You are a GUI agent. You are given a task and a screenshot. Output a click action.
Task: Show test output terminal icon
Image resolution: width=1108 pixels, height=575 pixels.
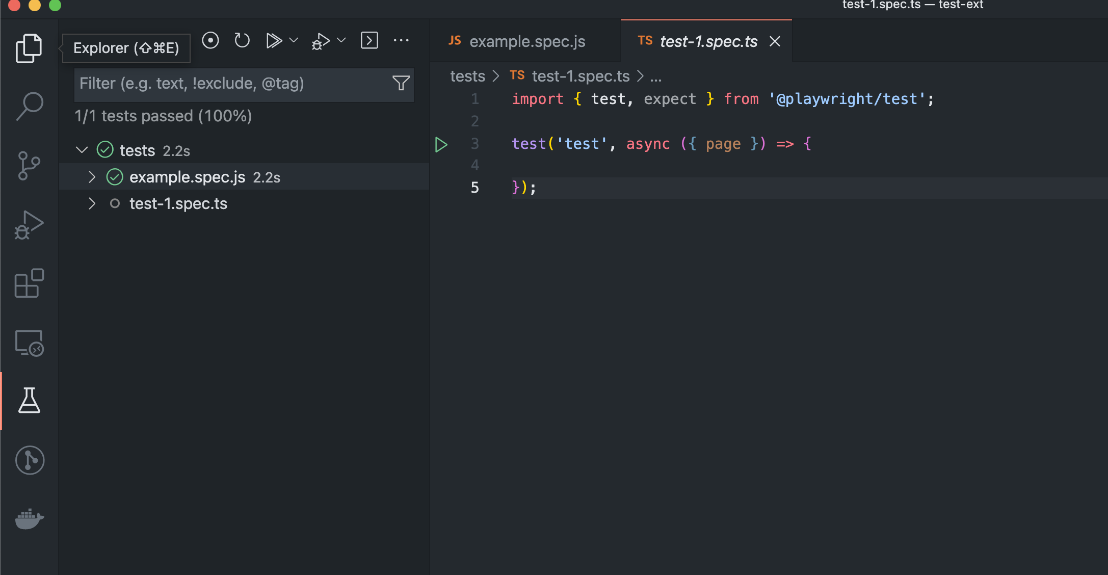click(369, 40)
